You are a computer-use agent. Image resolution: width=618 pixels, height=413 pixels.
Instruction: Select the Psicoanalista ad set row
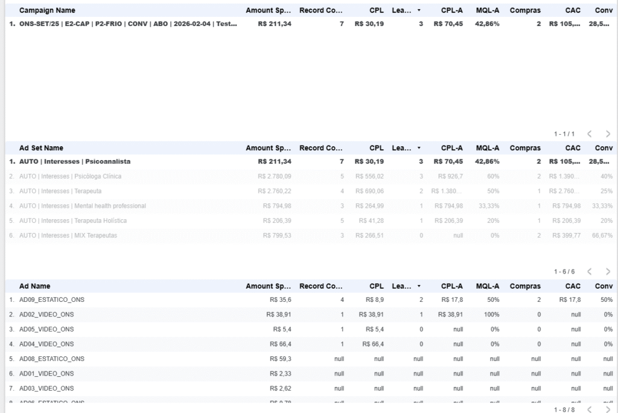[75, 162]
